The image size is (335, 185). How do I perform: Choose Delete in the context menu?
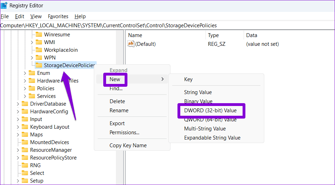click(x=132, y=101)
